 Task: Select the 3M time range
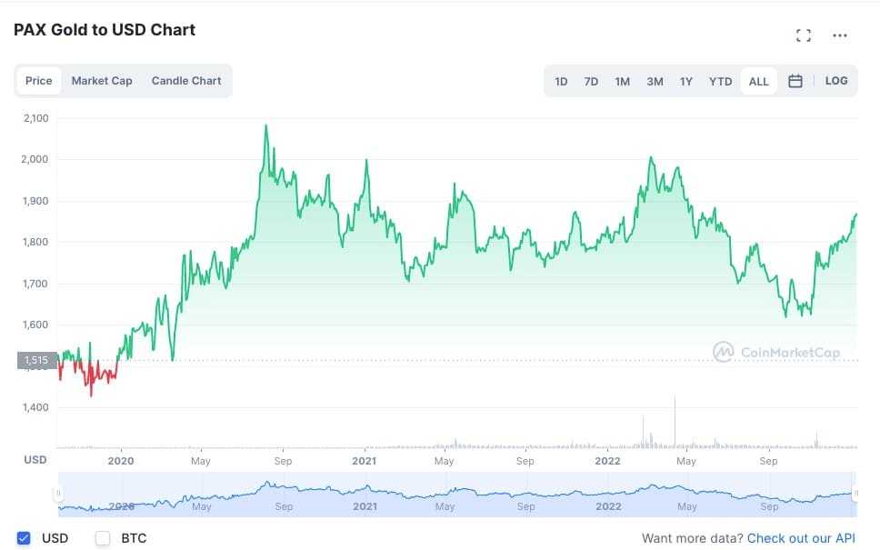pos(655,81)
